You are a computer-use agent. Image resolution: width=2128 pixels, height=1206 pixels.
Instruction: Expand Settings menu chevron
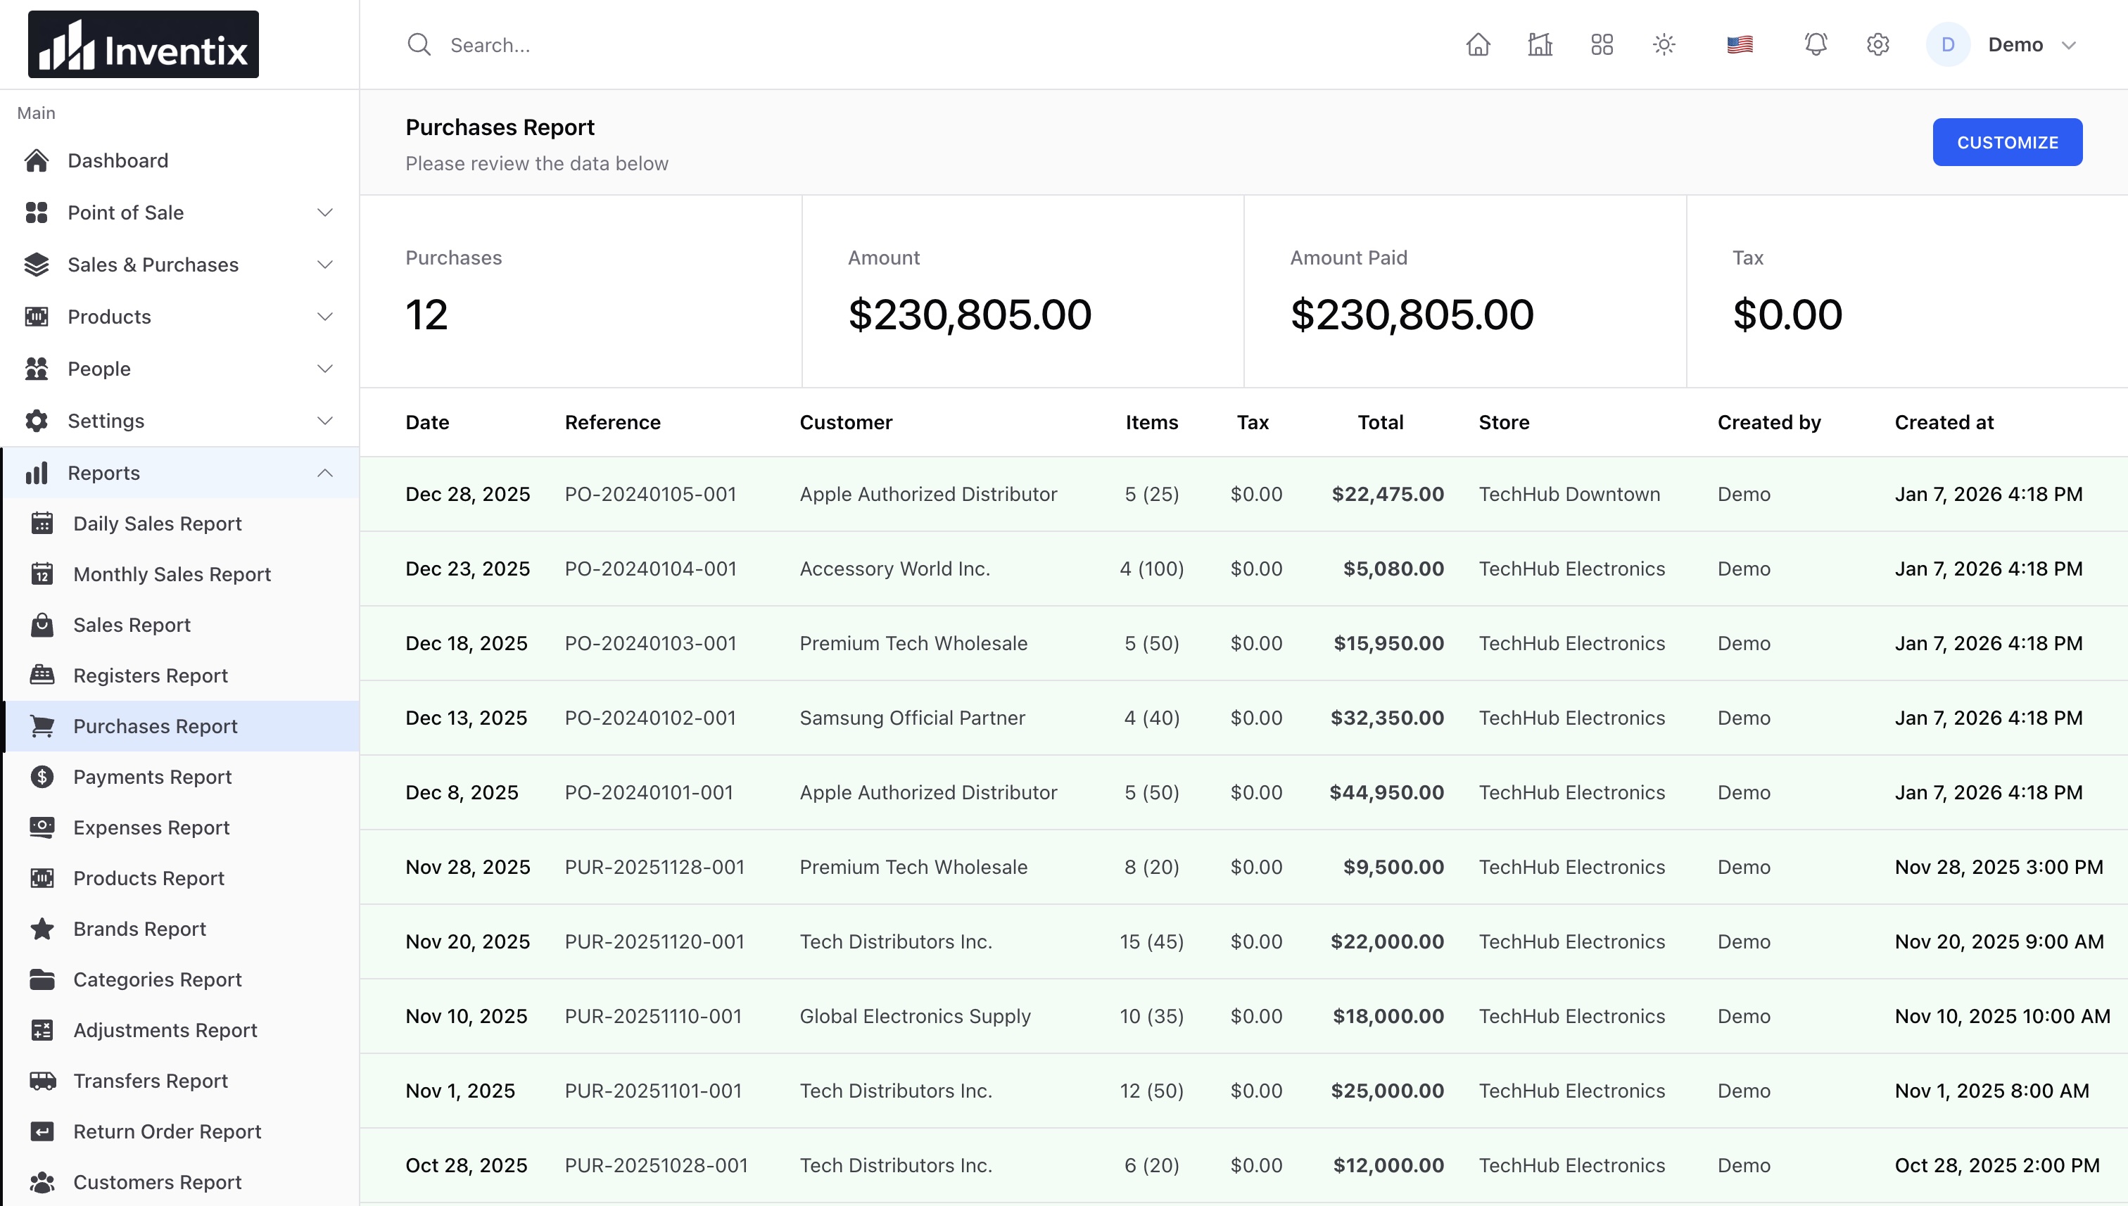(x=324, y=421)
